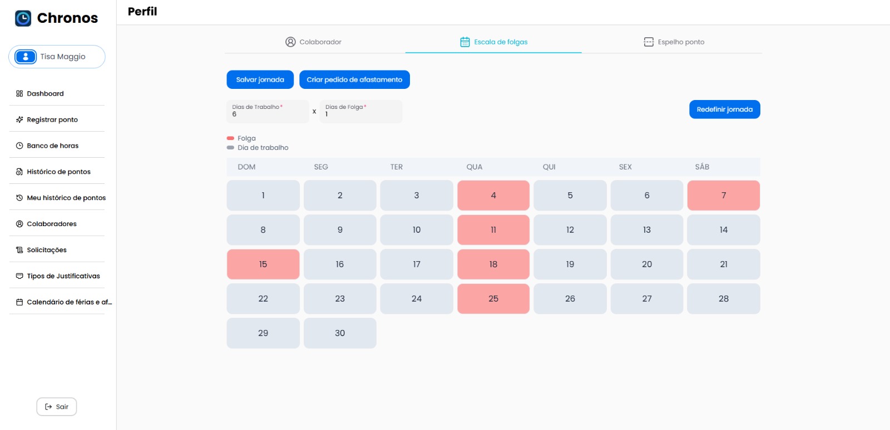The image size is (890, 430).
Task: Click the Redefinir jornada button
Action: (724, 109)
